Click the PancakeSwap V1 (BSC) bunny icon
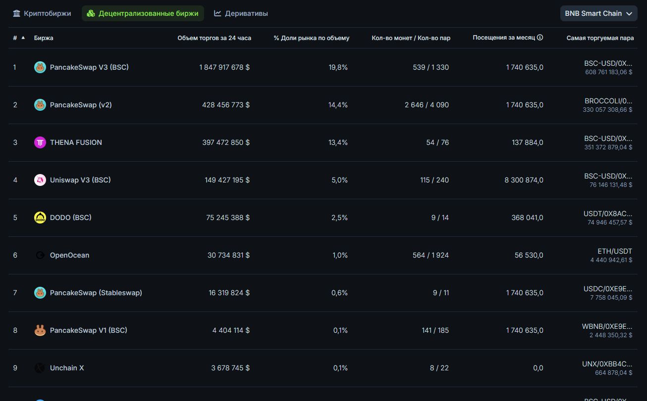The image size is (647, 401). [x=40, y=330]
